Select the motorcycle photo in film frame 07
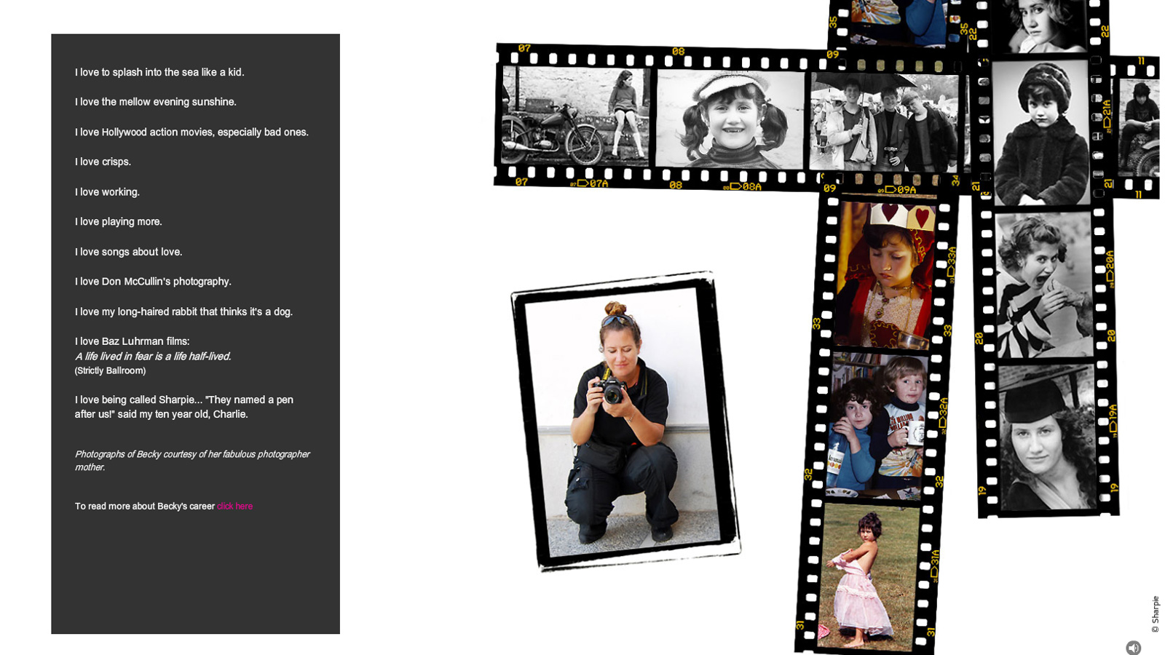 pos(574,116)
